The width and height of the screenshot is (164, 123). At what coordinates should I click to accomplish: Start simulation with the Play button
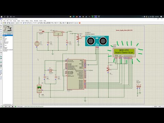click(x=2, y=107)
